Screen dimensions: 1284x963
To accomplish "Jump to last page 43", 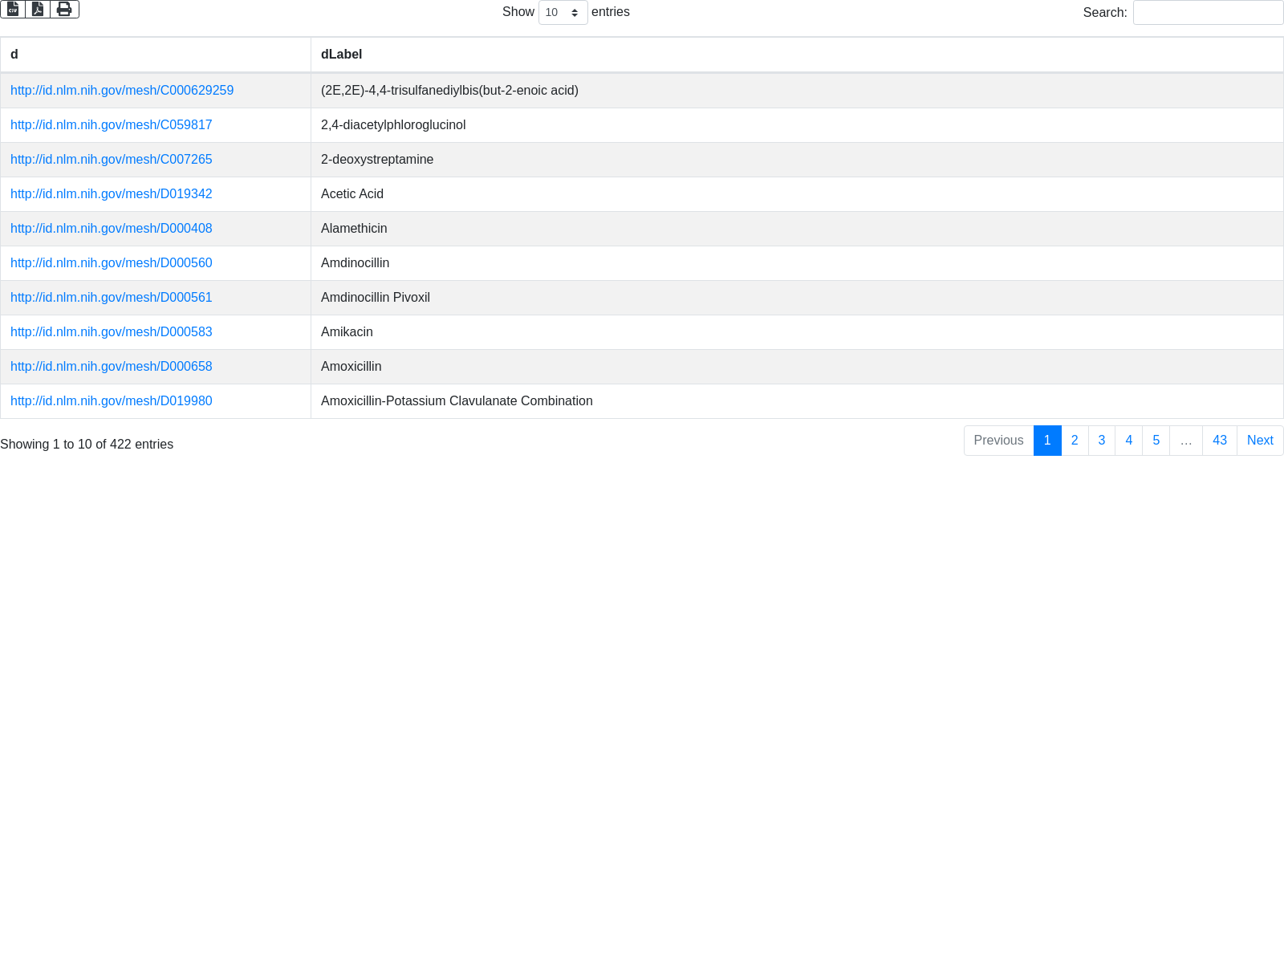I will [1219, 441].
